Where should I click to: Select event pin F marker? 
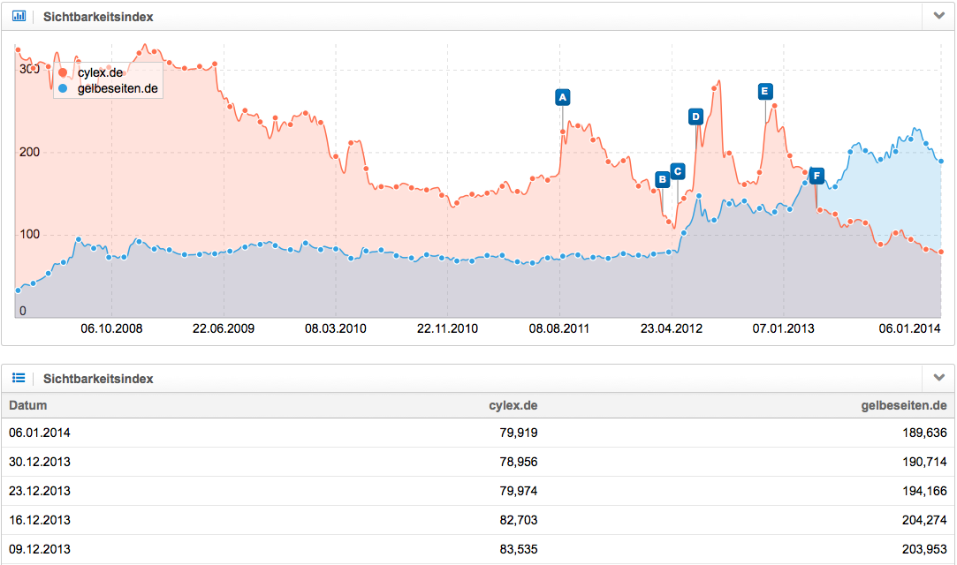pyautogui.click(x=816, y=177)
